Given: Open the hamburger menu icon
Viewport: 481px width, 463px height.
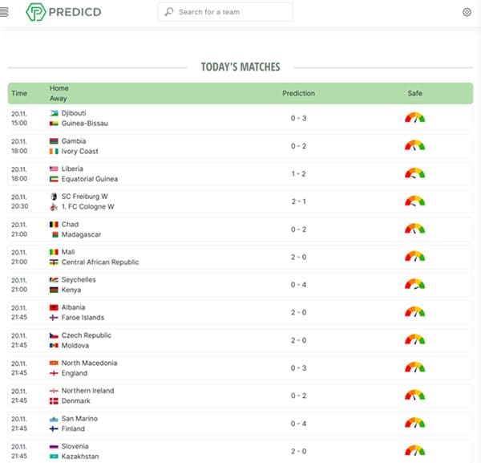Looking at the screenshot, I should [x=4, y=12].
